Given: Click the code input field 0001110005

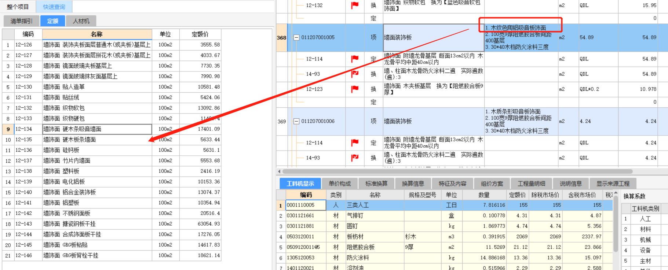Looking at the screenshot, I should coord(306,205).
